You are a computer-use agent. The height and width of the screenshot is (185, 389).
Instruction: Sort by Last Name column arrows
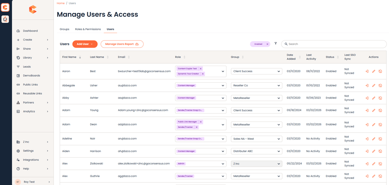pos(108,57)
